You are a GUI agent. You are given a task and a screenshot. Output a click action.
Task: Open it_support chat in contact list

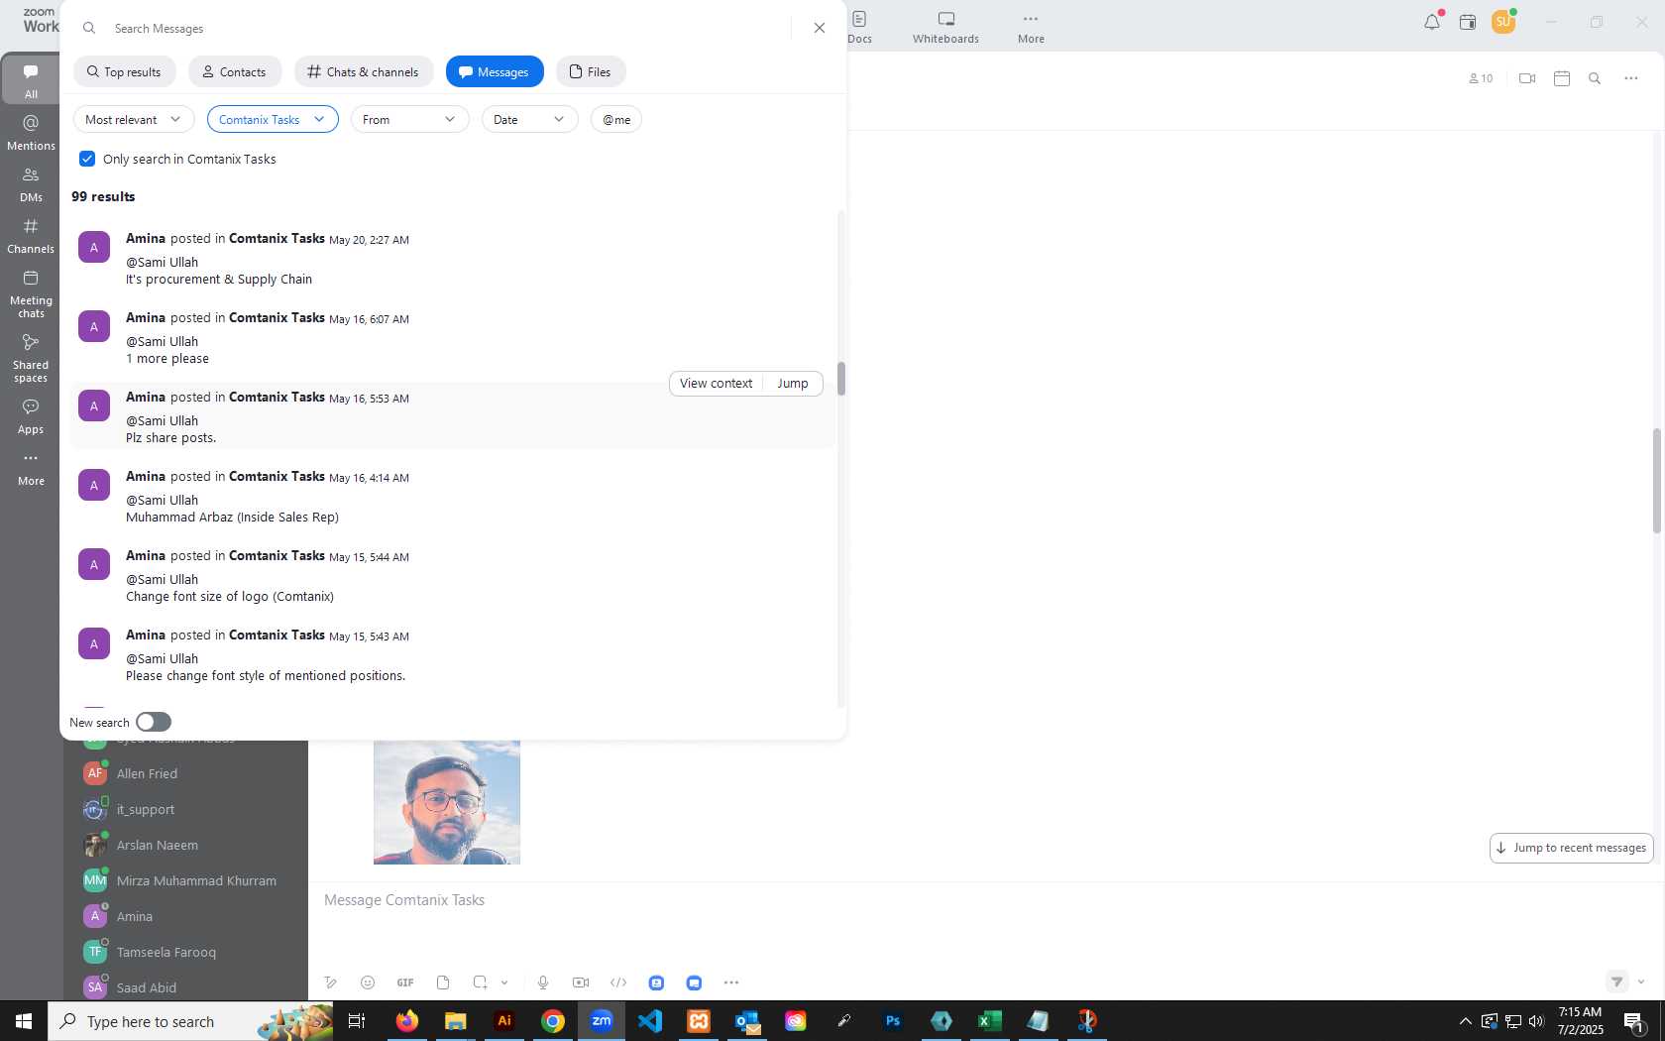coord(186,809)
